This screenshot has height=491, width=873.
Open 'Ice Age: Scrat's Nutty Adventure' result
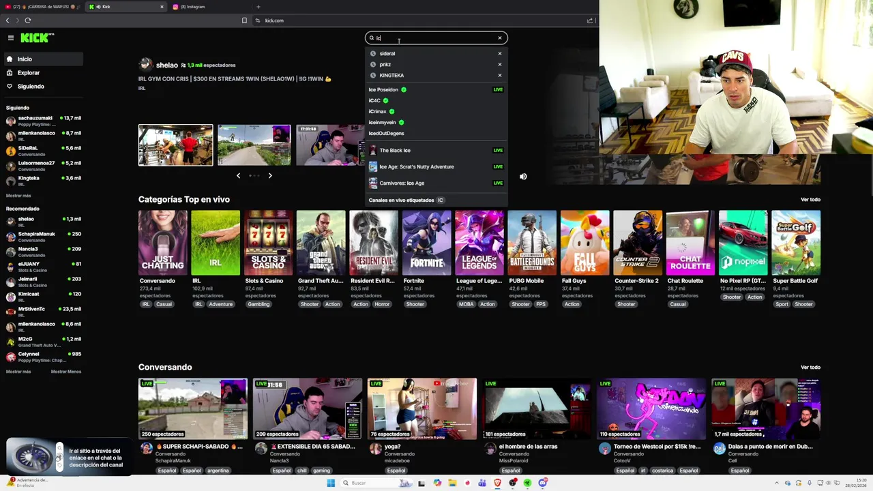coord(436,166)
